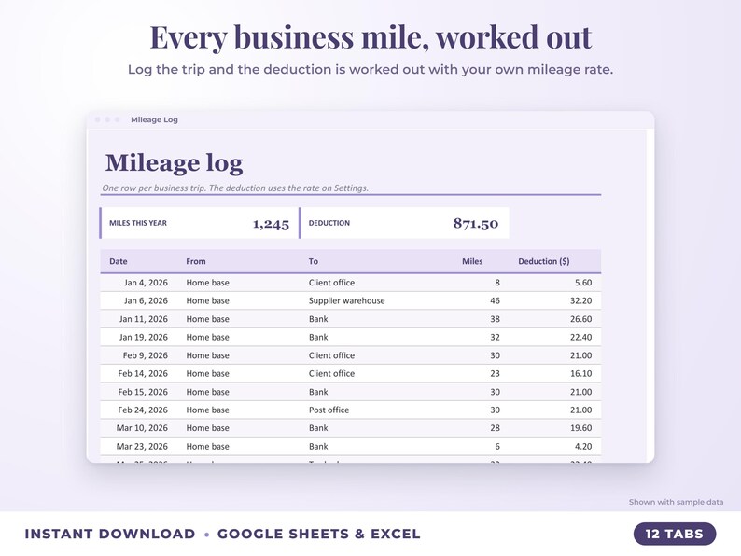This screenshot has height=556, width=741.
Task: Select the Mar 10, 2026 date cell
Action: (142, 428)
